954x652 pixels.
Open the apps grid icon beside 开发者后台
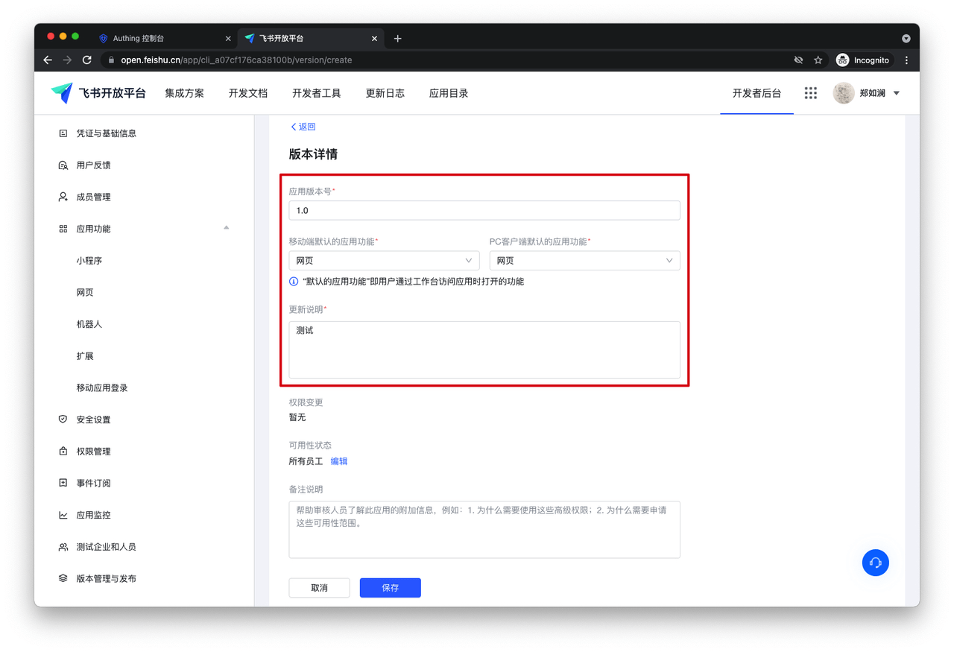tap(810, 92)
